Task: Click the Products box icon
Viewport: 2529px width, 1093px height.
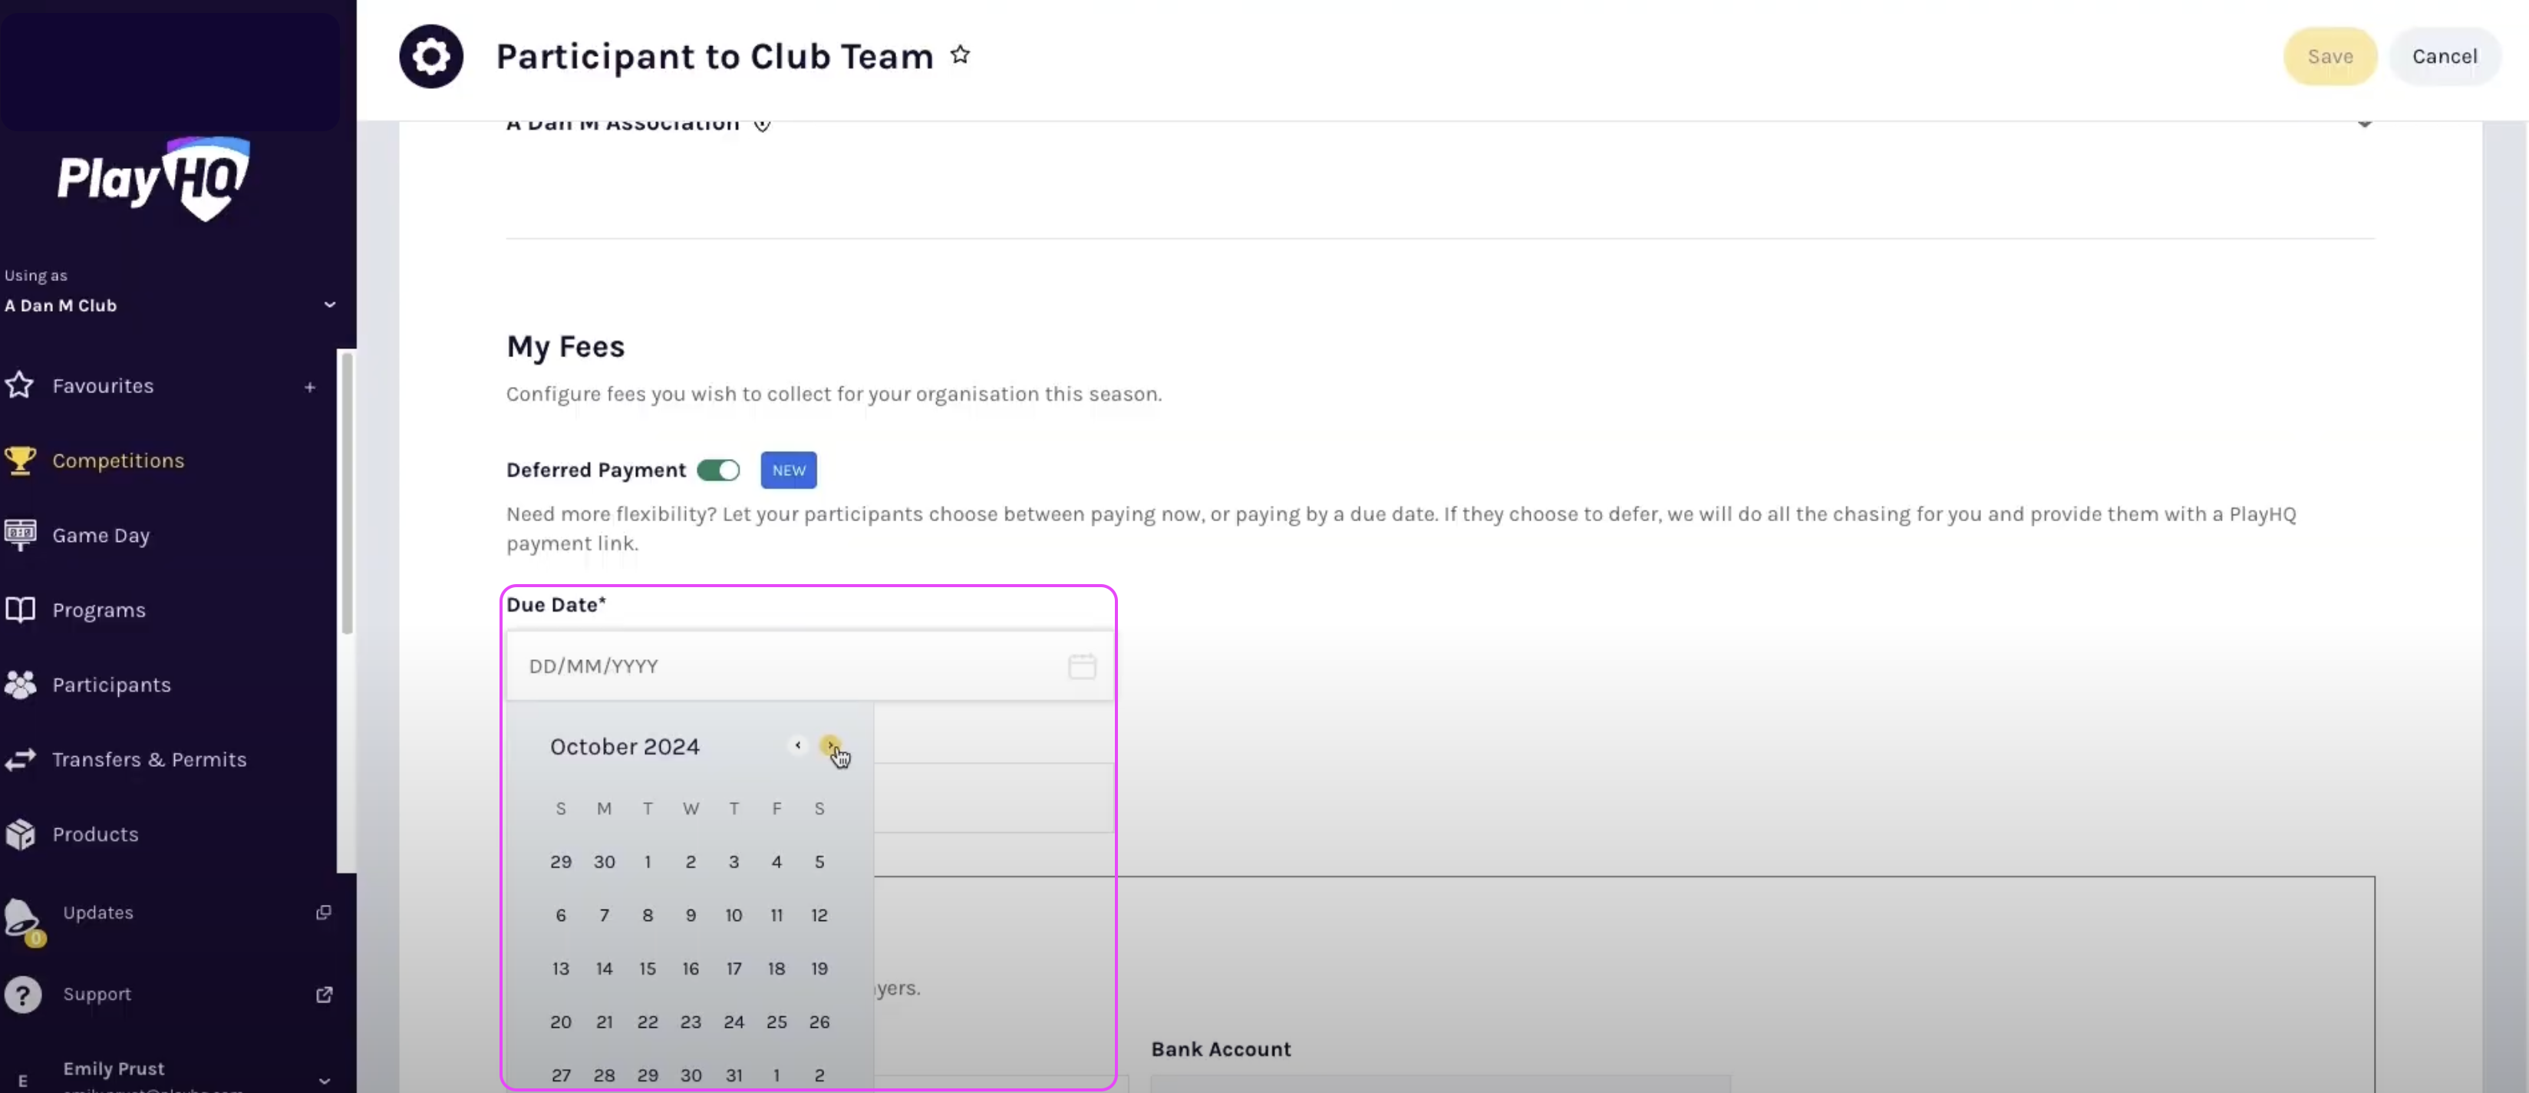Action: click(x=20, y=834)
